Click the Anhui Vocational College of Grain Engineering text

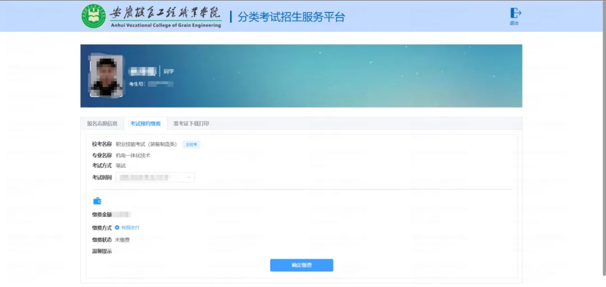166,25
